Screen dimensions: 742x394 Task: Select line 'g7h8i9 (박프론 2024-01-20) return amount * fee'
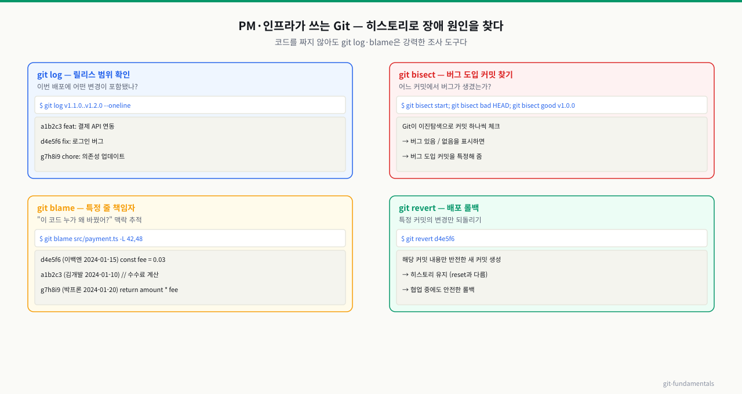coord(109,290)
